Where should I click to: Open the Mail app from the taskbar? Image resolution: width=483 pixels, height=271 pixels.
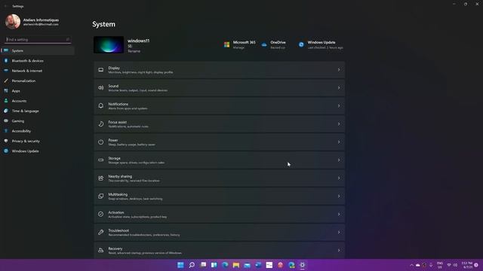pos(248,265)
